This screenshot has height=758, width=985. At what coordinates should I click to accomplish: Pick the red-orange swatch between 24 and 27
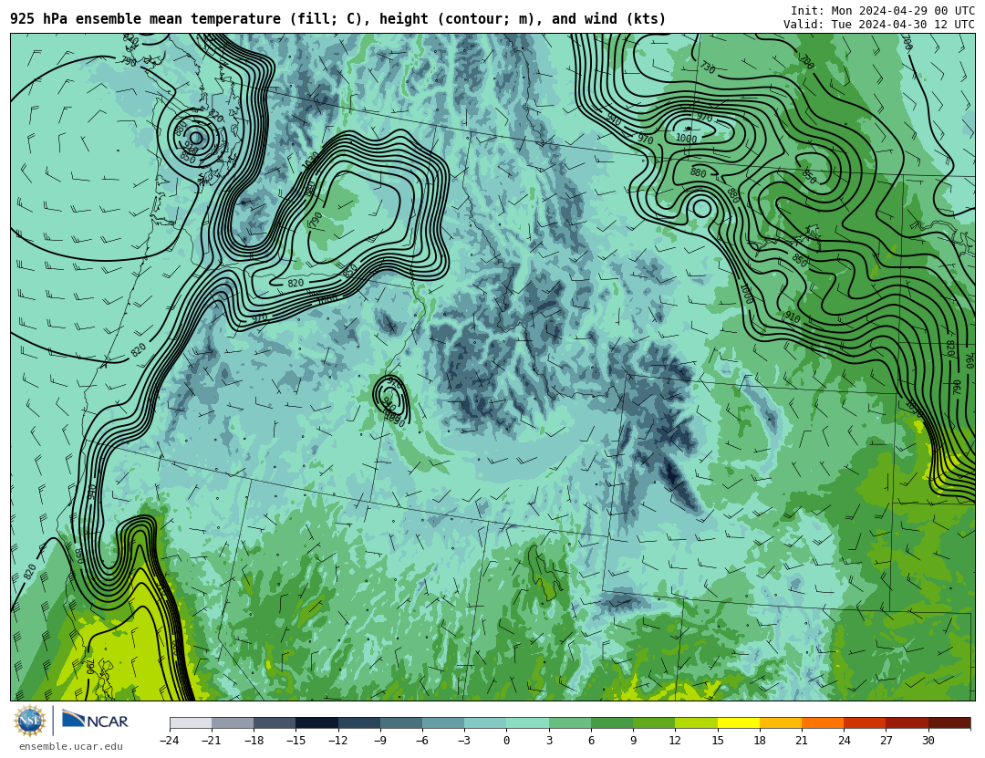click(865, 722)
